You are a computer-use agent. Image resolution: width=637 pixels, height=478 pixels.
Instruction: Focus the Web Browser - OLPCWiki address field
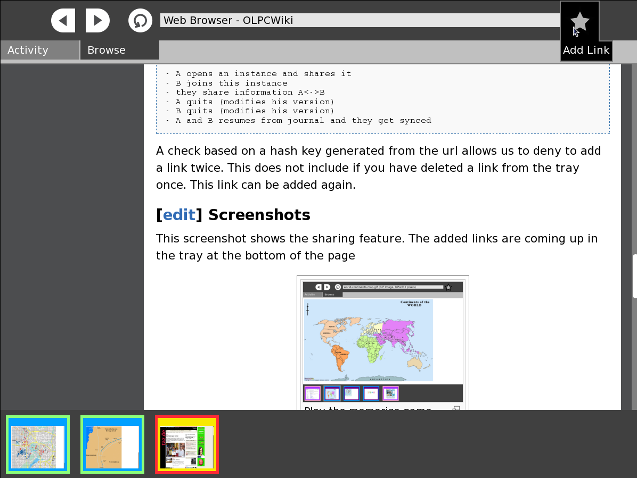pos(360,20)
